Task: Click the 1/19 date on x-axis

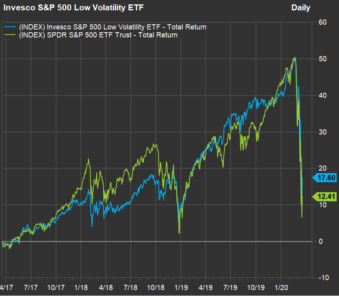Action: [181, 287]
